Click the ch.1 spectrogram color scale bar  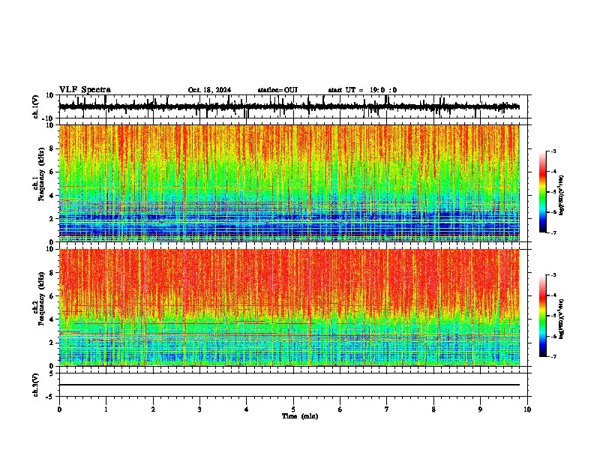[x=542, y=192]
